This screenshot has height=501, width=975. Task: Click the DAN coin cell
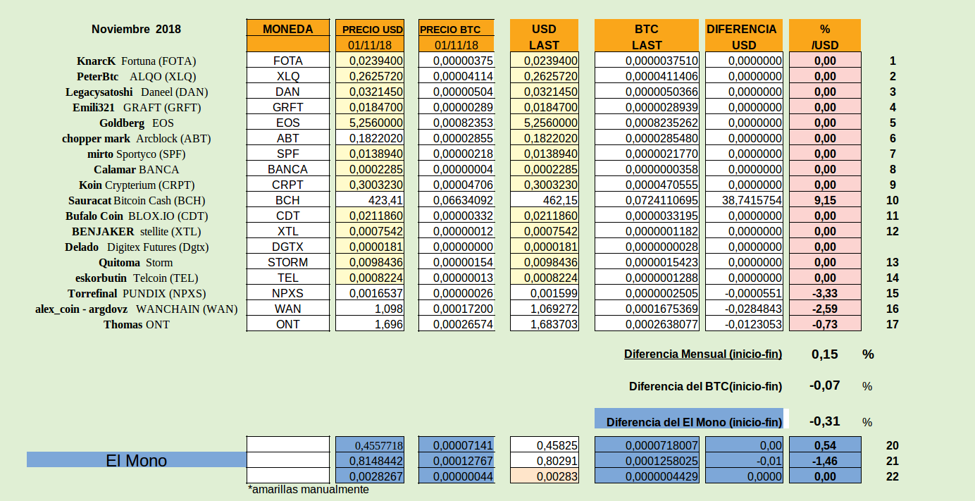[x=288, y=92]
